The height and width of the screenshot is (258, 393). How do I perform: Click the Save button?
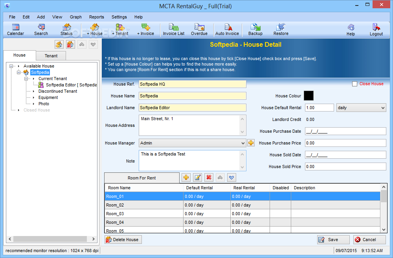[x=333, y=240]
